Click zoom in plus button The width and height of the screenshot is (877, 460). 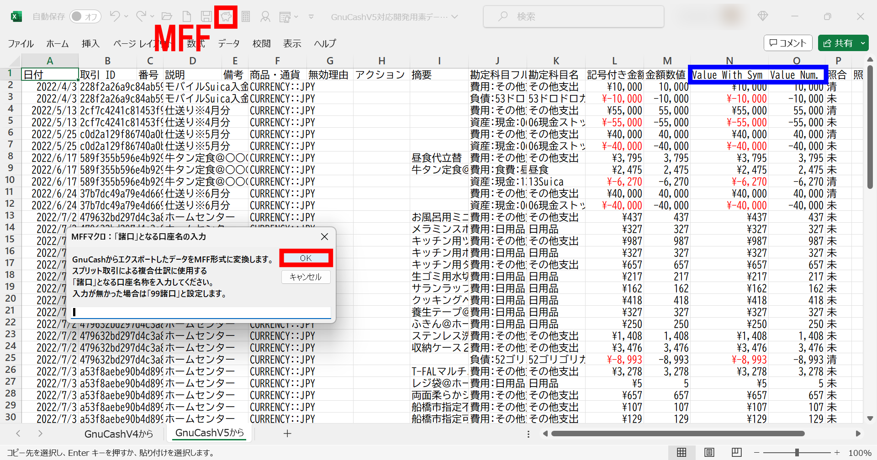[837, 453]
